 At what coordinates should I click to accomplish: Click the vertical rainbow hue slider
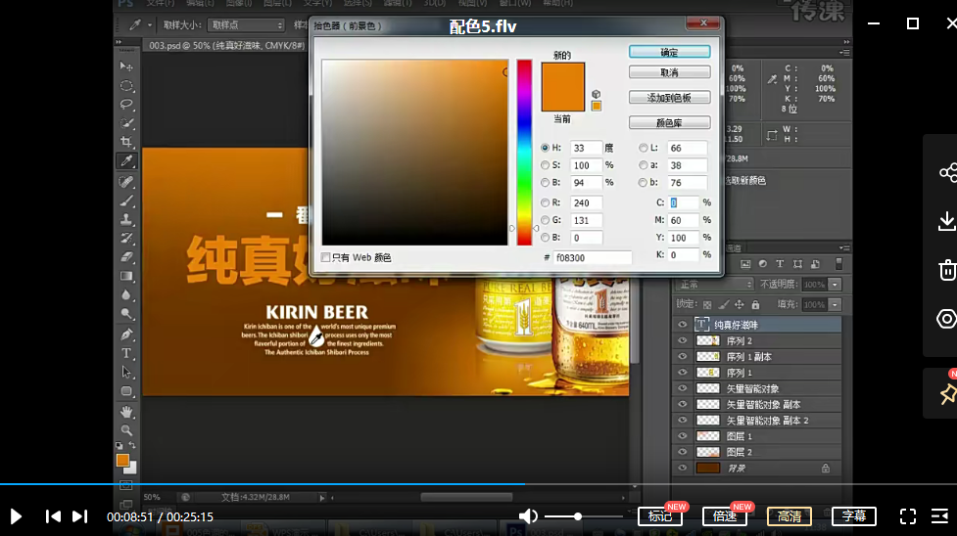click(x=524, y=152)
